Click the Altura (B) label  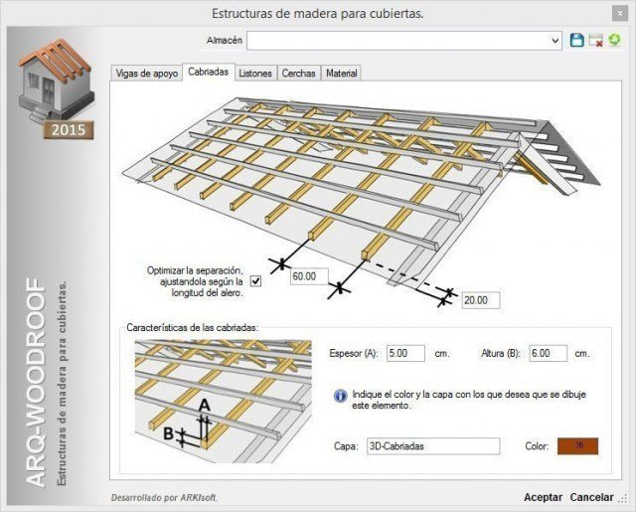click(500, 353)
